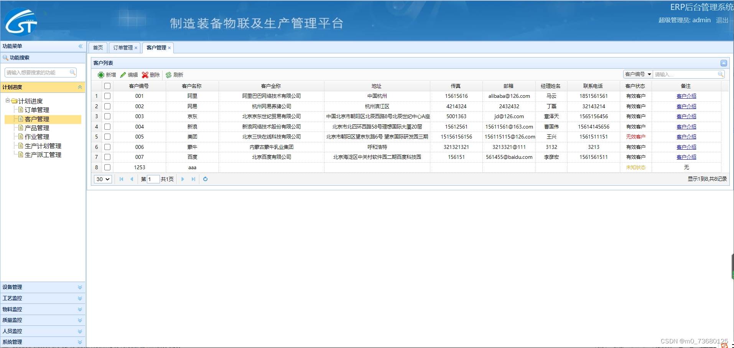This screenshot has width=734, height=348.
Task: Check the checkbox for customer 005 美团
Action: point(107,137)
